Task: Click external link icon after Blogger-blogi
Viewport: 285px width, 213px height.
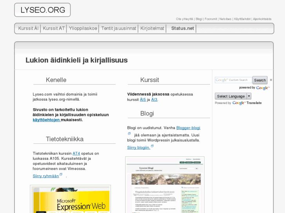Action: (x=129, y=134)
